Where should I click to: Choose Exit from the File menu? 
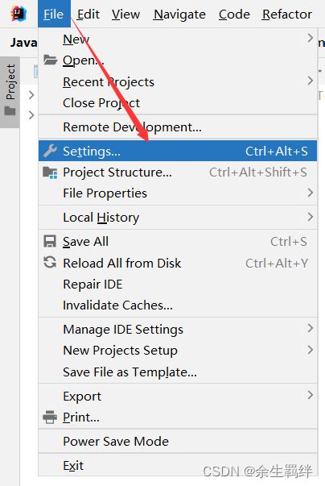[178, 465]
